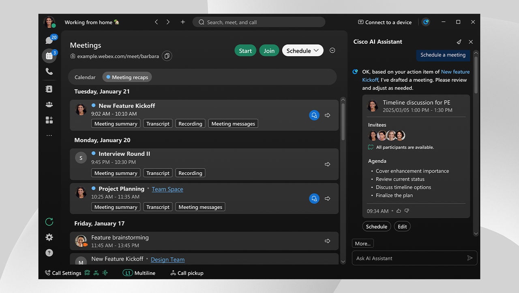Open chat for Project Planning meeting

coord(314,199)
